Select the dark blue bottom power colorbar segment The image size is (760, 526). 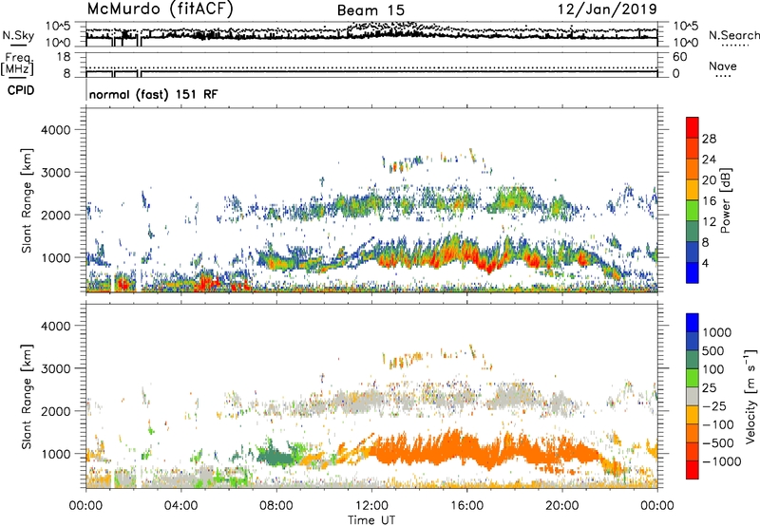pos(693,272)
